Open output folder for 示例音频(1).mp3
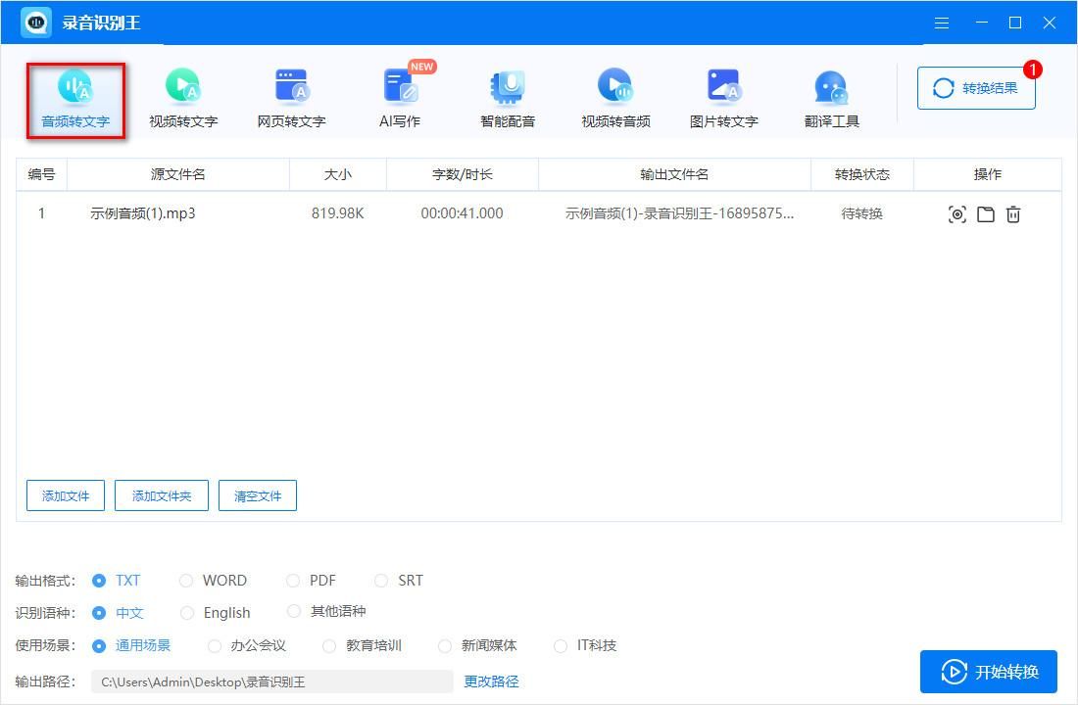Image resolution: width=1078 pixels, height=705 pixels. [986, 214]
